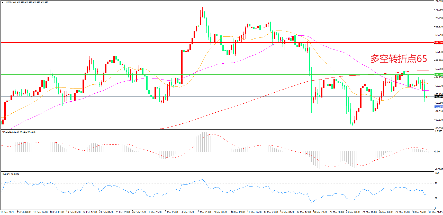Click the 1.7579 MACD scale label

point(439,131)
